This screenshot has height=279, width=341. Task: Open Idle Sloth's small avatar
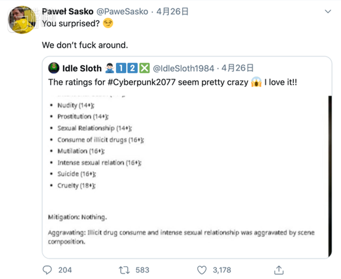click(x=54, y=69)
